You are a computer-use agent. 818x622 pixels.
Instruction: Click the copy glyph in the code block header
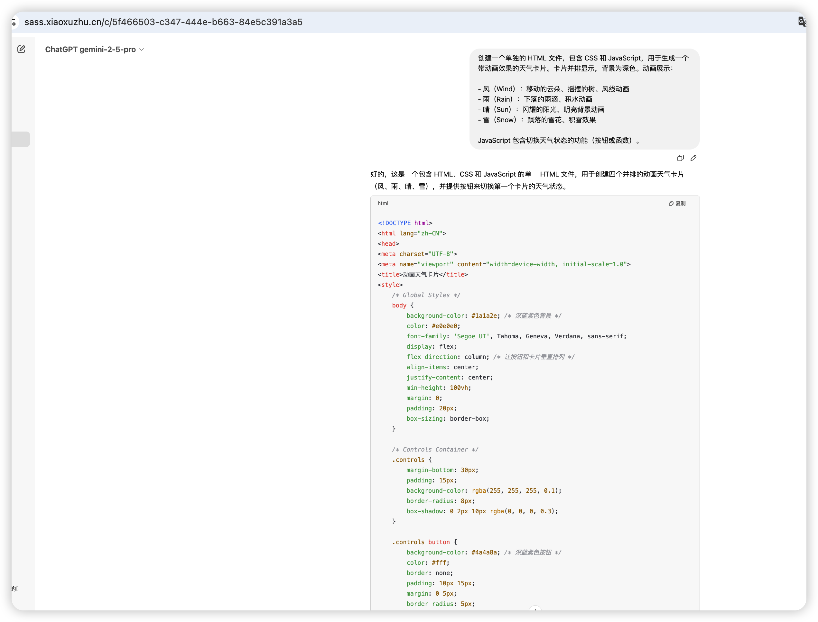click(x=671, y=203)
